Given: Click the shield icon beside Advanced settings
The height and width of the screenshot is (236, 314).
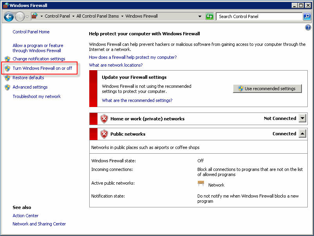Looking at the screenshot, I should pos(8,87).
